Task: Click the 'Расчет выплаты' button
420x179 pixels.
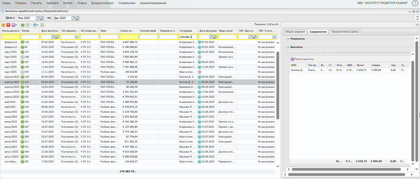Action: (x=302, y=59)
